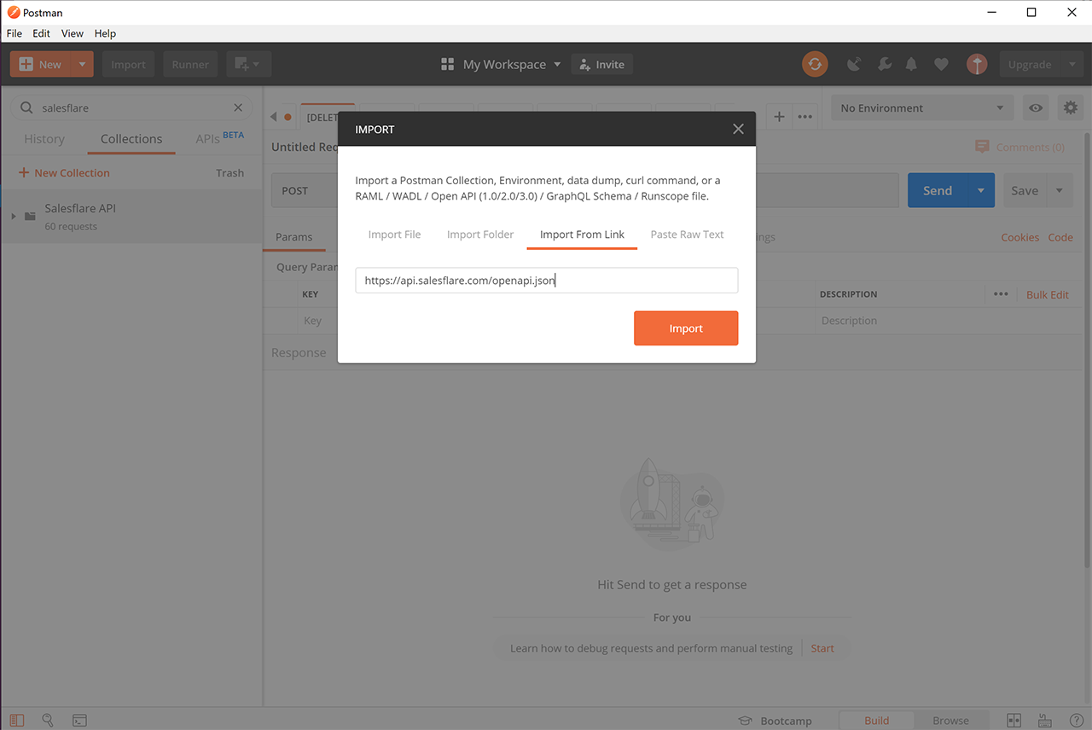Screen dimensions: 1092x730
Task: Open the View menu
Action: [73, 33]
